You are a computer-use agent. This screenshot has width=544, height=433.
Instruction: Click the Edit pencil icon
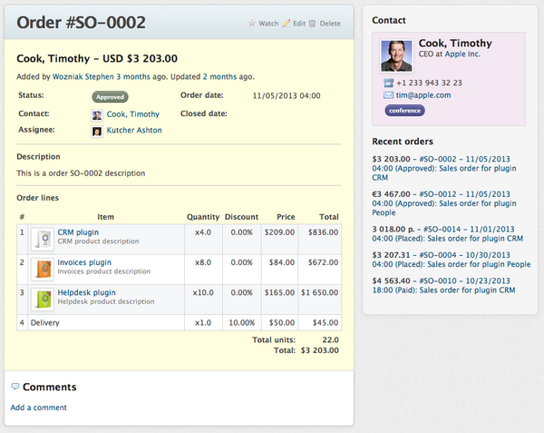(x=287, y=24)
